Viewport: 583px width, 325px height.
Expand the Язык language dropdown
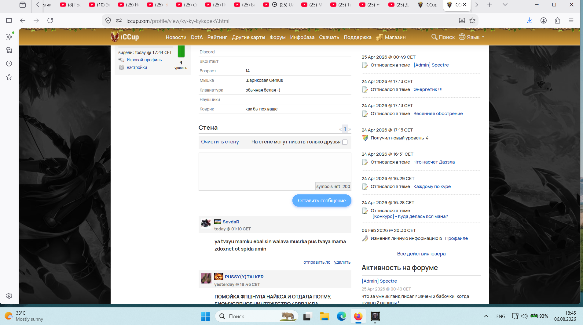(472, 37)
